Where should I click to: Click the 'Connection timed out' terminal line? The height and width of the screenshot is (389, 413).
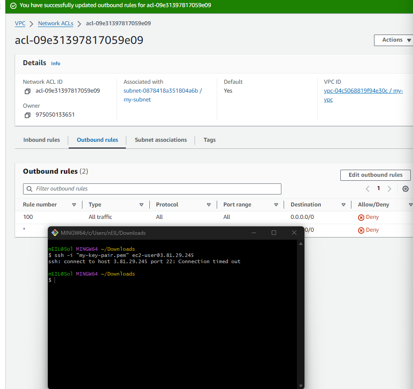coord(144,261)
